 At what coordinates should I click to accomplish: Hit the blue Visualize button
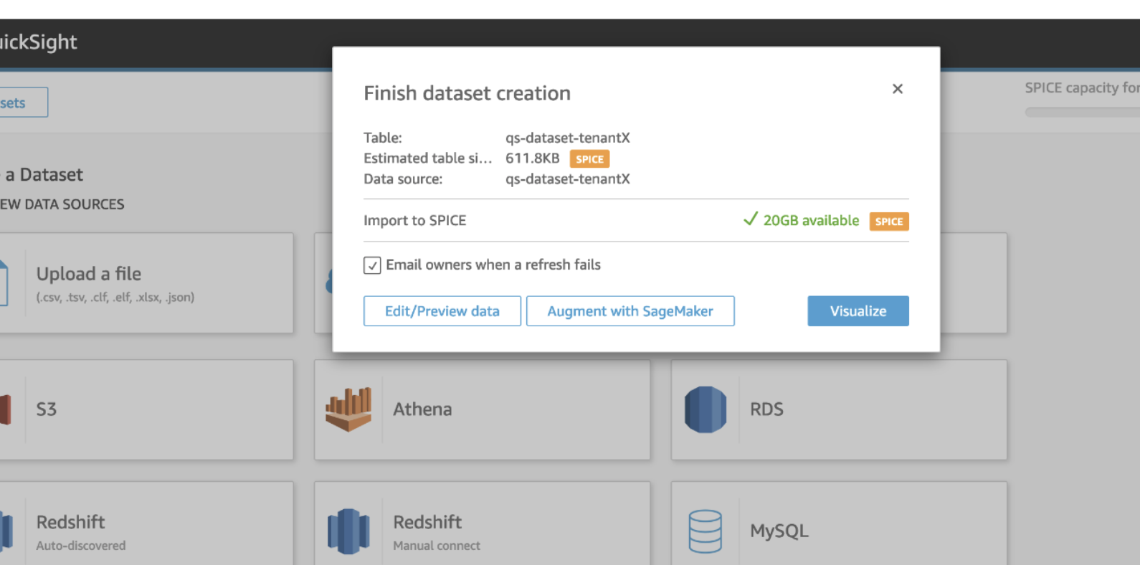tap(858, 311)
